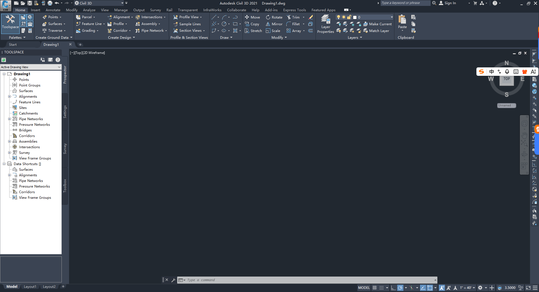This screenshot has width=539, height=292.
Task: Toggle polar tracking in status bar
Action: coord(400,288)
